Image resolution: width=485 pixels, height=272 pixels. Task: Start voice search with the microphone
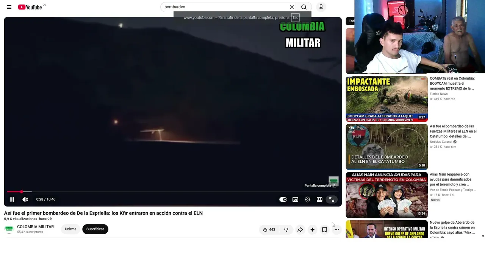321,7
